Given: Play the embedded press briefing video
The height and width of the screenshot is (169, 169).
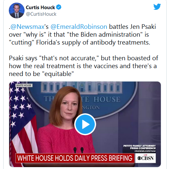Looking at the screenshot, I should point(85,124).
